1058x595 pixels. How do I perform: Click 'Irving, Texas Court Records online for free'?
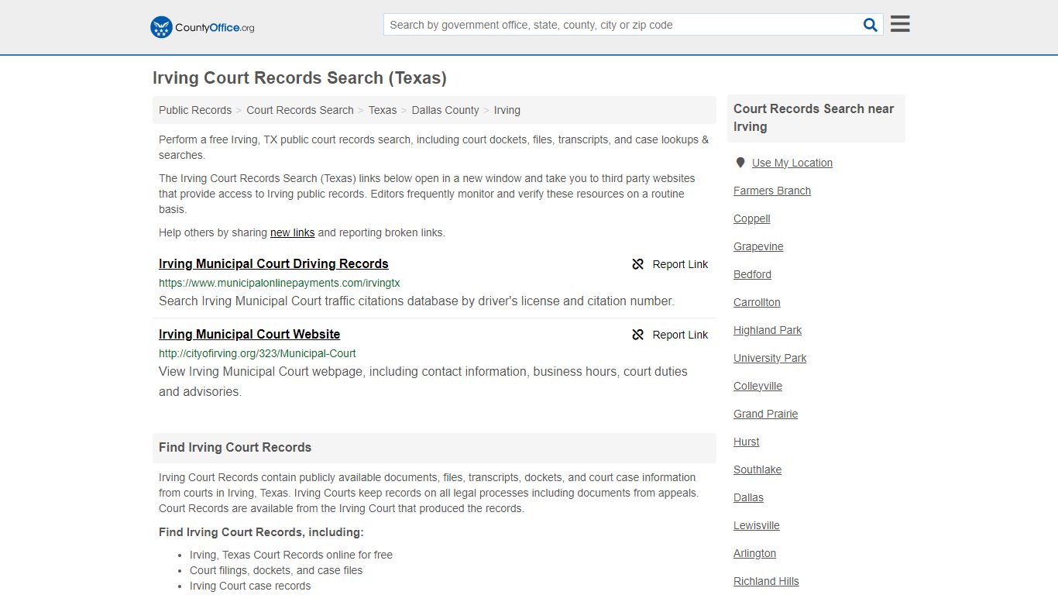click(x=291, y=555)
